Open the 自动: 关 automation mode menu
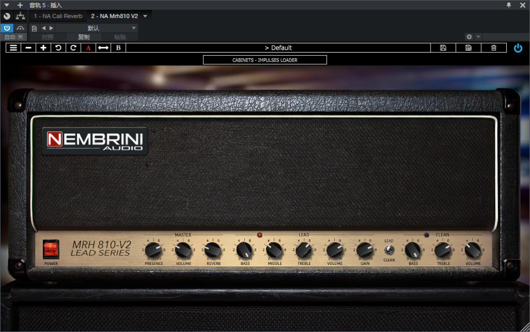 (14, 37)
